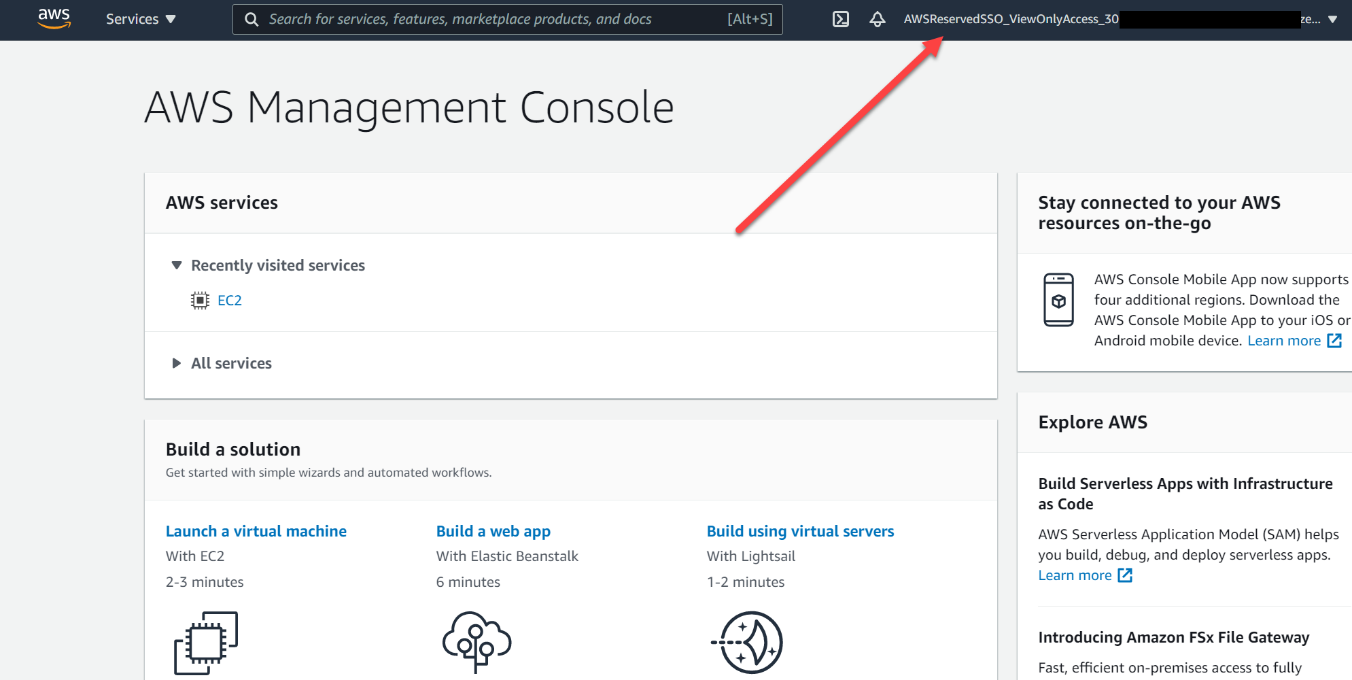Click the virtual machine illustration icon
Image resolution: width=1352 pixels, height=680 pixels.
[206, 643]
